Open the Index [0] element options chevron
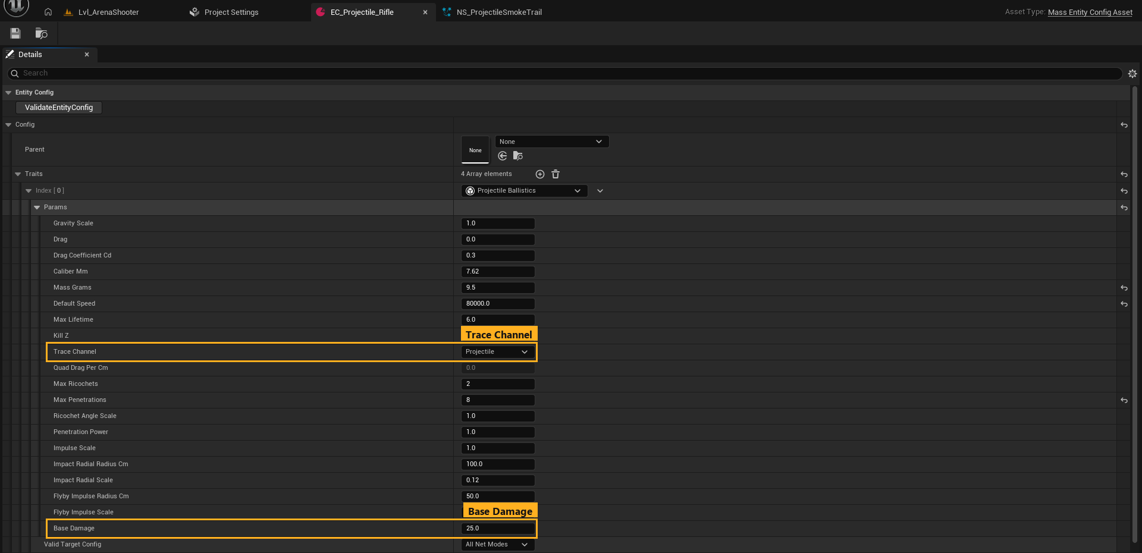1142x553 pixels. pyautogui.click(x=600, y=191)
